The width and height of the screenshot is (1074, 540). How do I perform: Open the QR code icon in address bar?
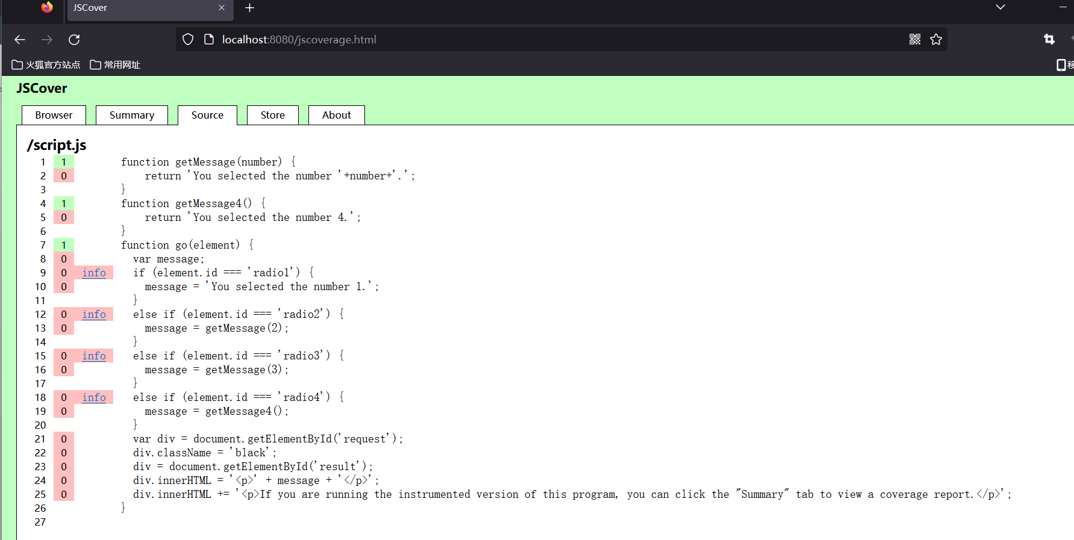(x=915, y=40)
